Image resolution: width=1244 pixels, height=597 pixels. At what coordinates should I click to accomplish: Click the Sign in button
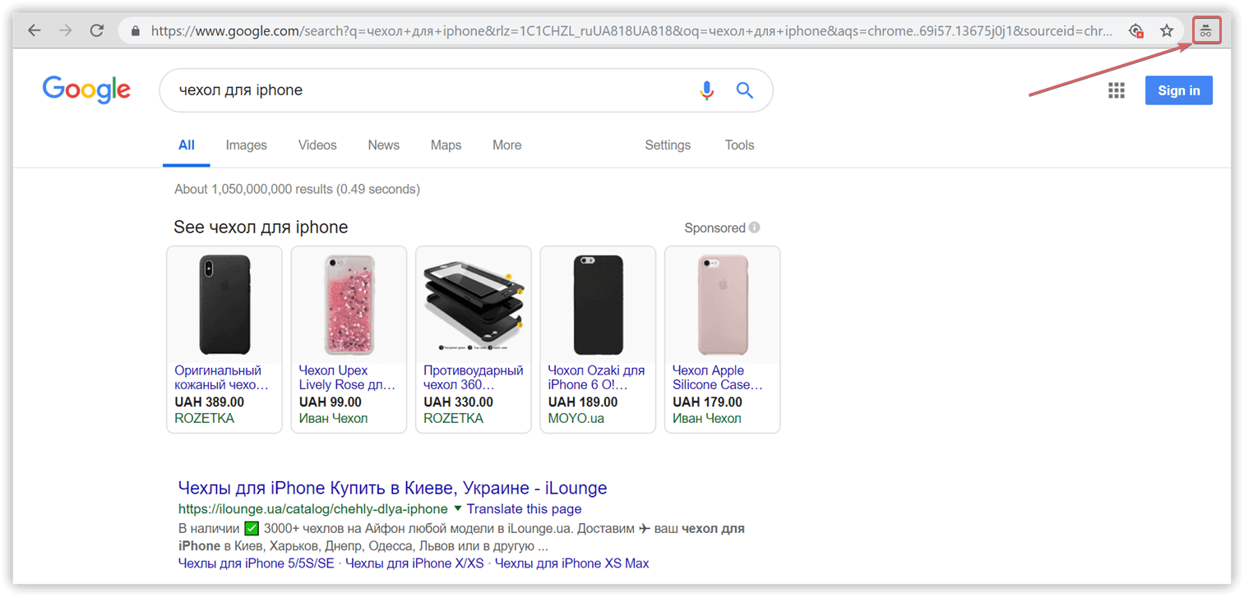[1179, 90]
